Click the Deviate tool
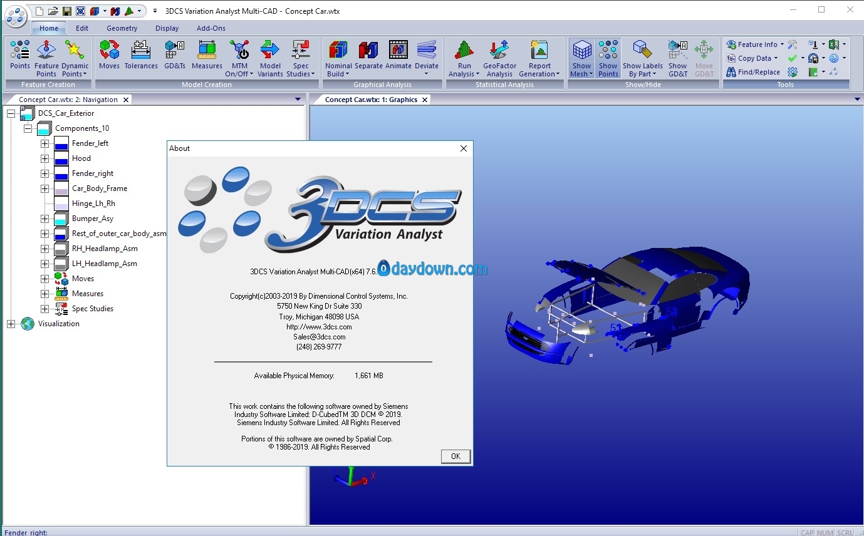The height and width of the screenshot is (536, 864). pyautogui.click(x=427, y=59)
